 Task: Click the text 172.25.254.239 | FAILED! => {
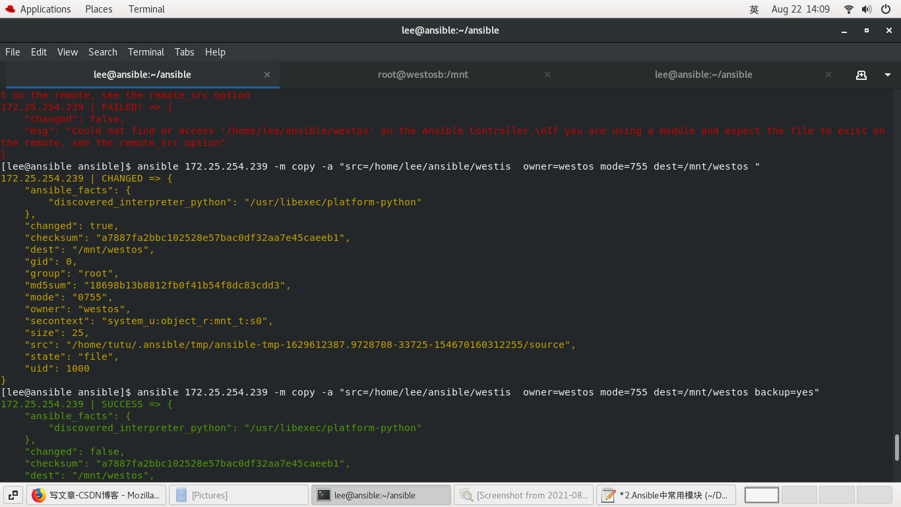pyautogui.click(x=86, y=107)
